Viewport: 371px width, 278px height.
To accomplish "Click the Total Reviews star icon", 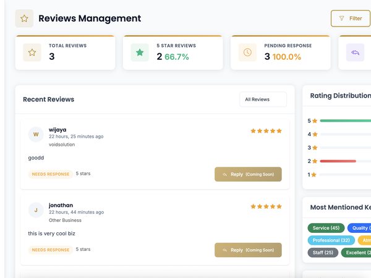I will point(32,53).
